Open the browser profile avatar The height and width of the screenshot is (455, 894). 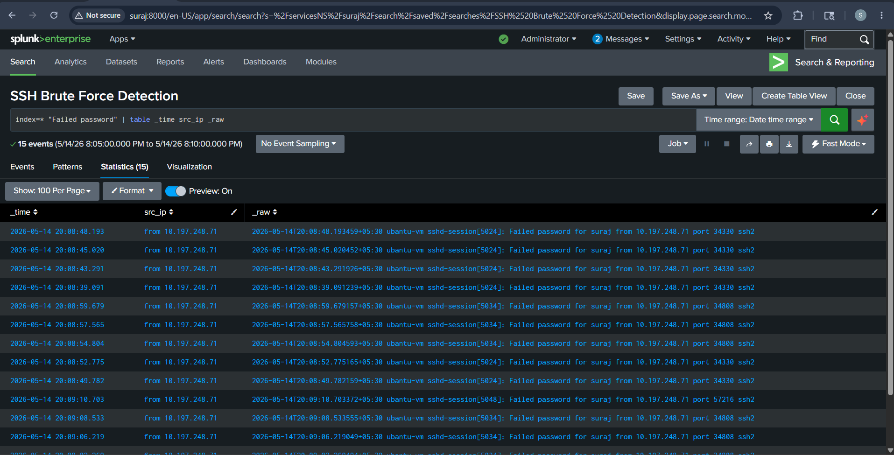[x=860, y=15]
